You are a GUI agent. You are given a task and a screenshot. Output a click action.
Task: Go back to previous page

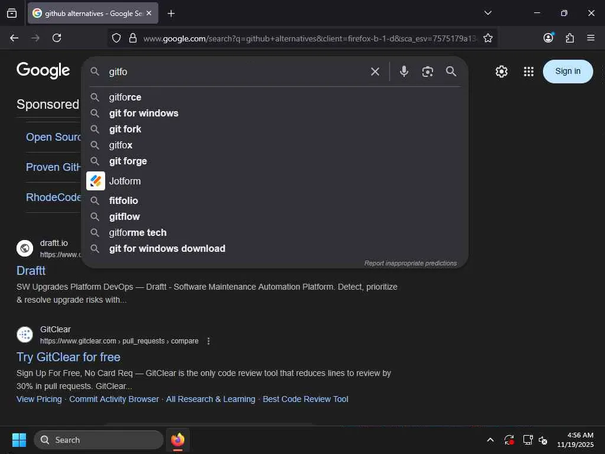click(x=14, y=38)
